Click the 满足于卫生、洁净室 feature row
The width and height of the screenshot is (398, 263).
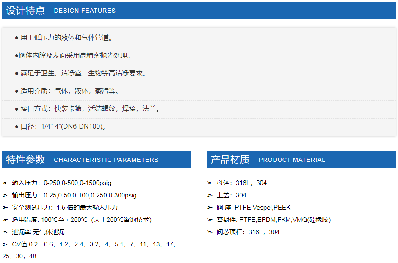click(x=199, y=74)
